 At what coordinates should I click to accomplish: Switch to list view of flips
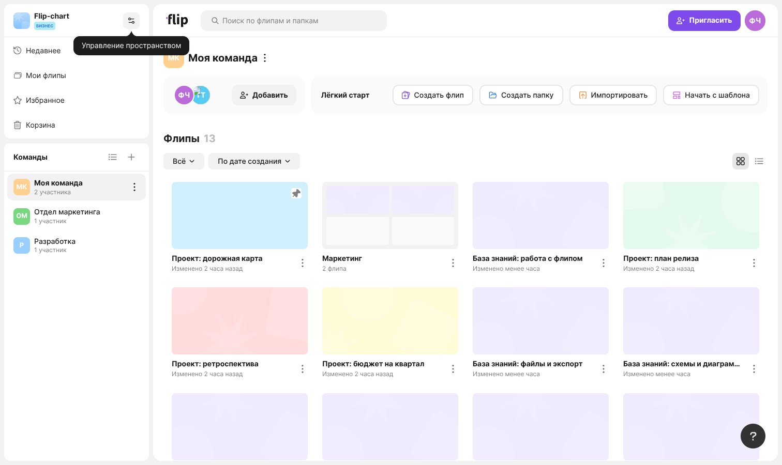pos(759,161)
